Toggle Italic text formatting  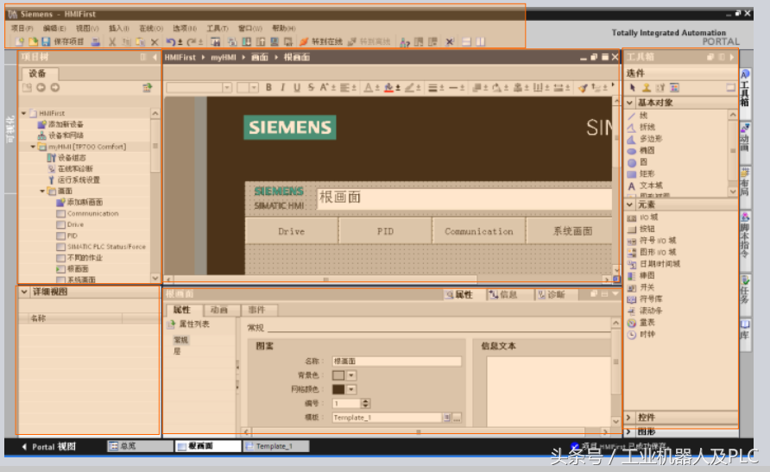pyautogui.click(x=282, y=87)
